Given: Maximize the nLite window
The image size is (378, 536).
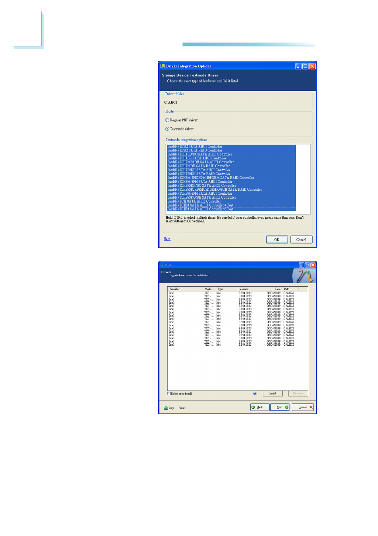Looking at the screenshot, I should [307, 265].
